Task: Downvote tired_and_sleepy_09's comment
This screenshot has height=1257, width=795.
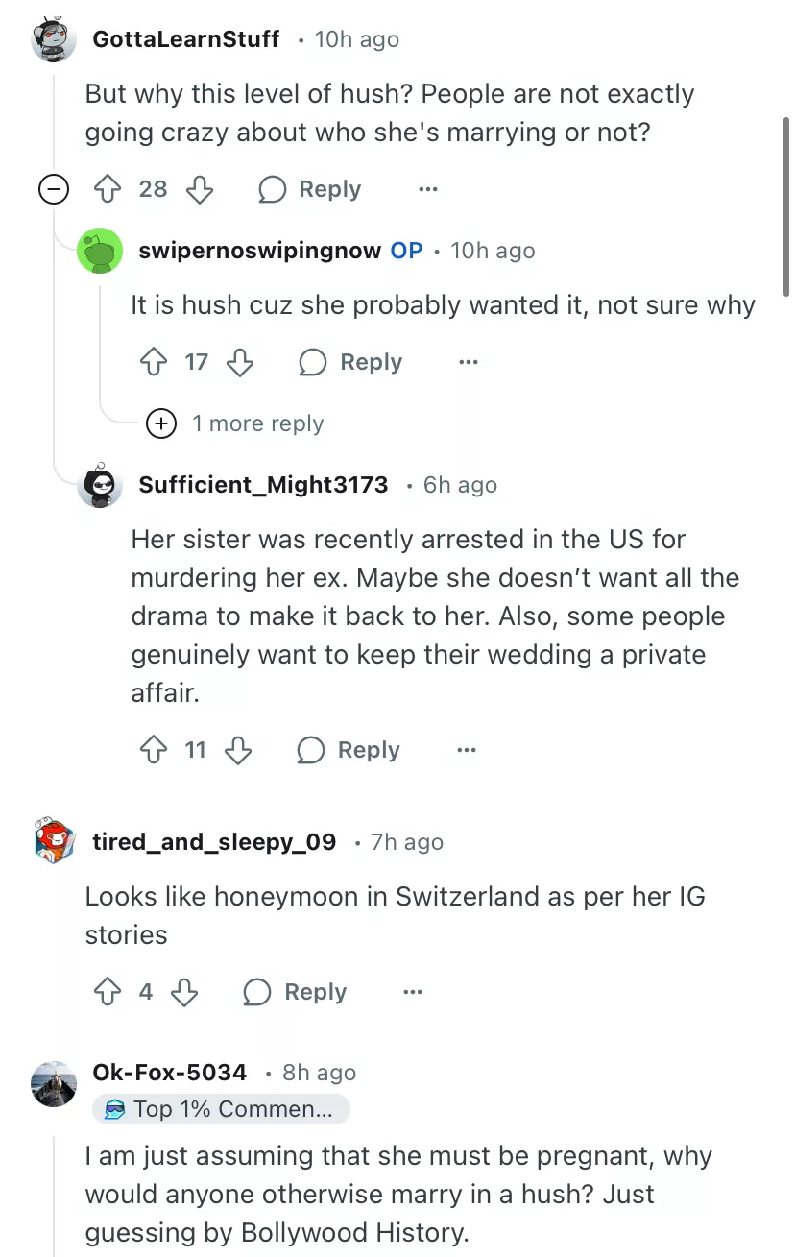Action: 184,992
